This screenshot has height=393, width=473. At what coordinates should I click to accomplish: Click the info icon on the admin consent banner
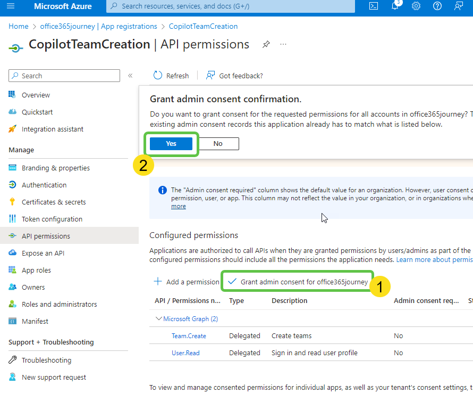point(162,190)
